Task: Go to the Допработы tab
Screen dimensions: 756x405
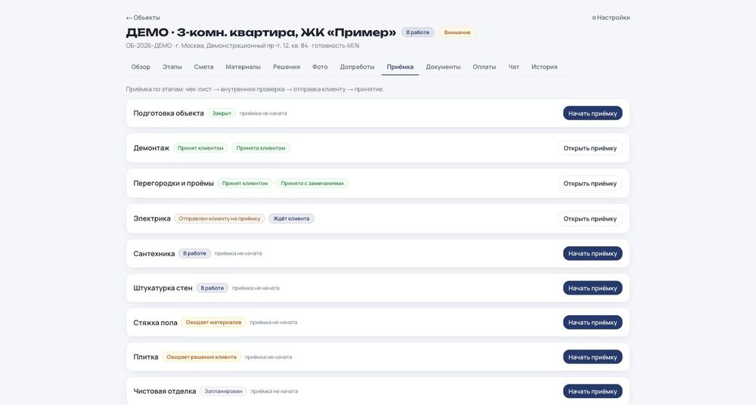Action: [357, 66]
